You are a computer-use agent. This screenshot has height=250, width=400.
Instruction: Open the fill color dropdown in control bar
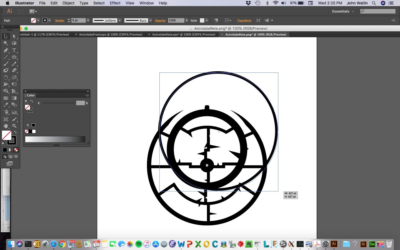click(x=38, y=21)
